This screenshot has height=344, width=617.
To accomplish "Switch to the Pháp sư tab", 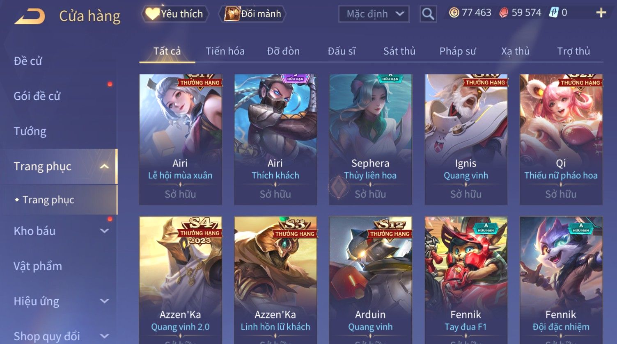I will [x=458, y=51].
